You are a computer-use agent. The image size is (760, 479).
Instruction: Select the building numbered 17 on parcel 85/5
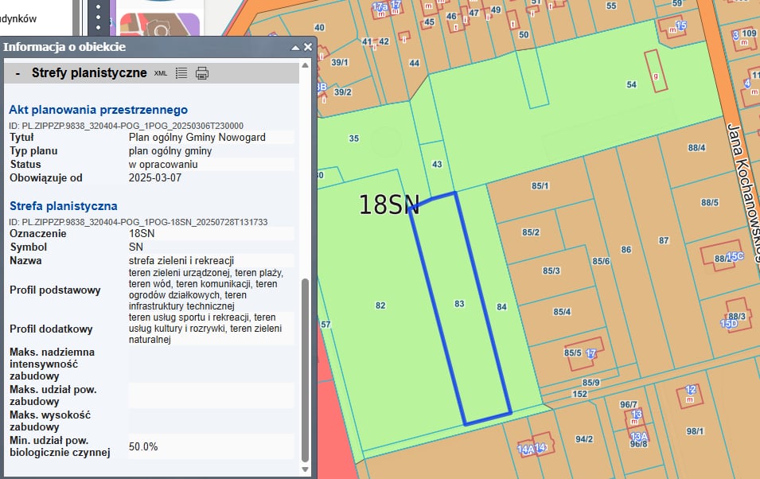click(x=590, y=352)
